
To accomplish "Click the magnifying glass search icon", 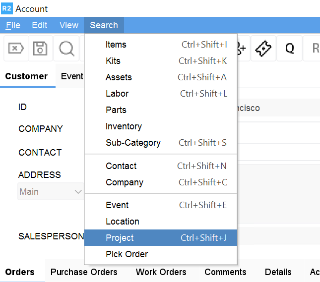I will pos(66,48).
